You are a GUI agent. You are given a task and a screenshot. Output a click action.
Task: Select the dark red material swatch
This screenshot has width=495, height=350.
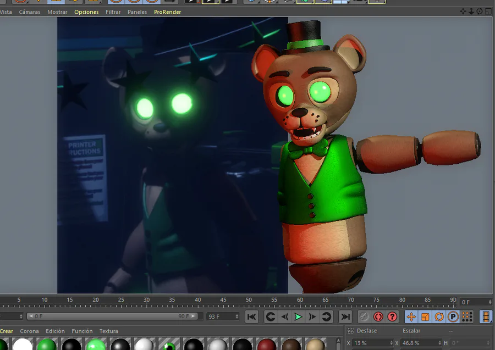pos(267,344)
